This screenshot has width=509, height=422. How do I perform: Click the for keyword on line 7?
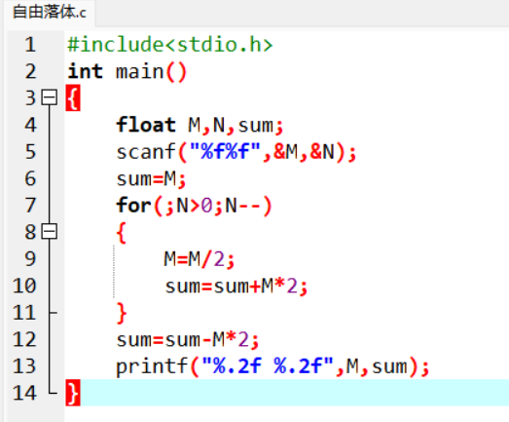133,205
